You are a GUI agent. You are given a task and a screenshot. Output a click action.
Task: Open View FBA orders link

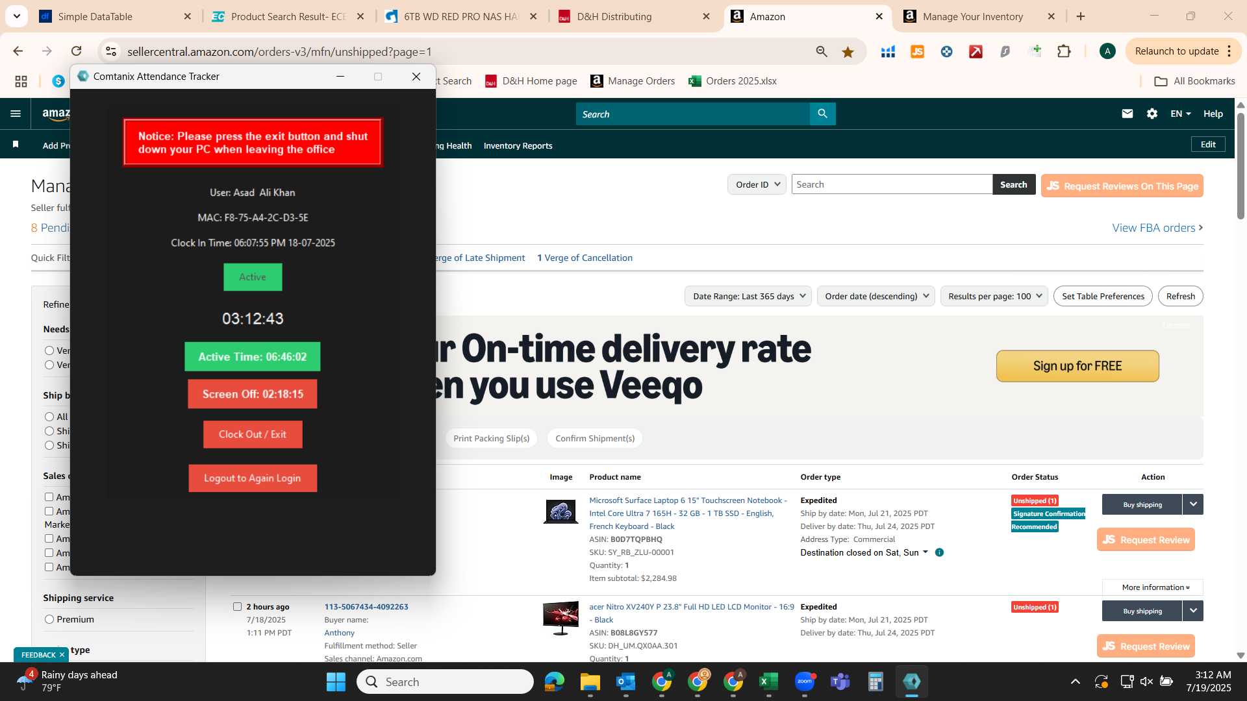(1157, 228)
